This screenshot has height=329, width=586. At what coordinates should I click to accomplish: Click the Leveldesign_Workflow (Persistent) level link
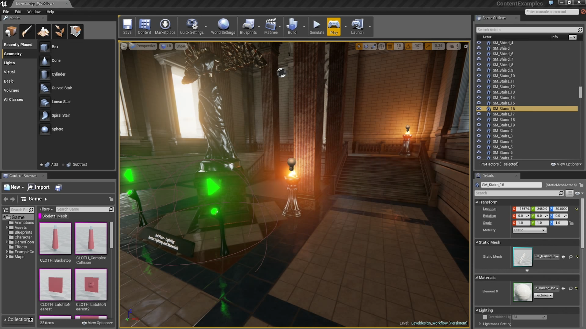tap(438, 323)
